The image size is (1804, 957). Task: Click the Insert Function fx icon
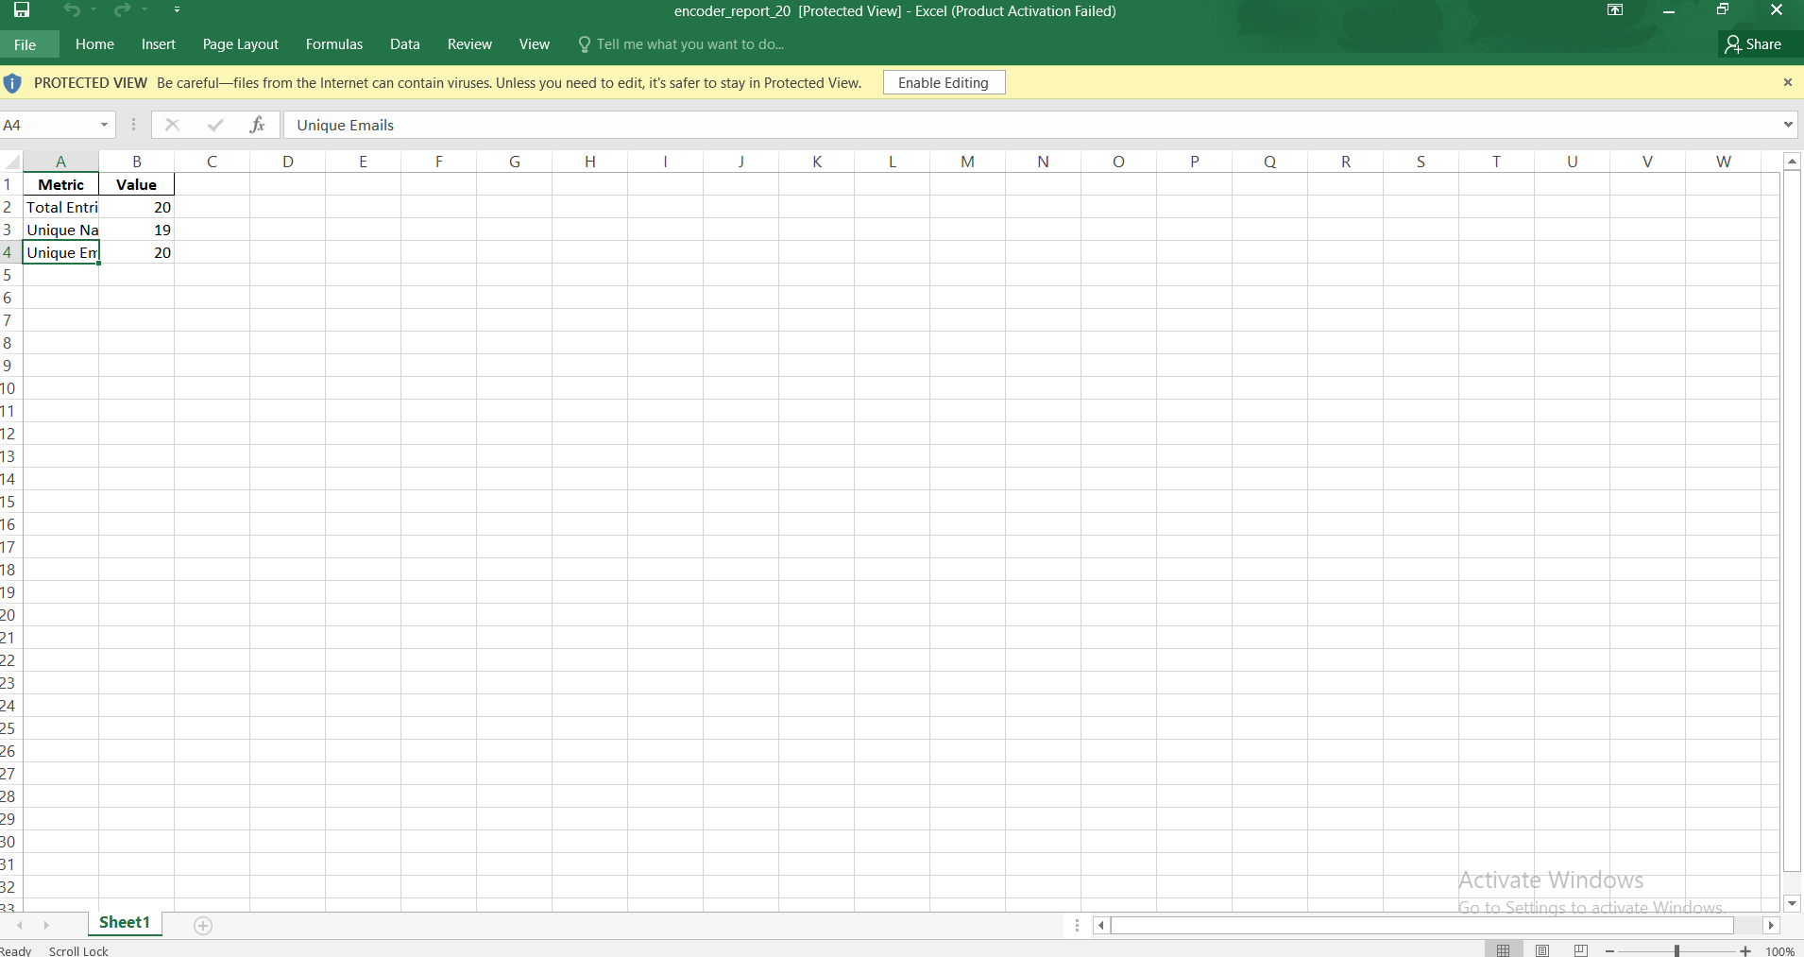coord(257,125)
